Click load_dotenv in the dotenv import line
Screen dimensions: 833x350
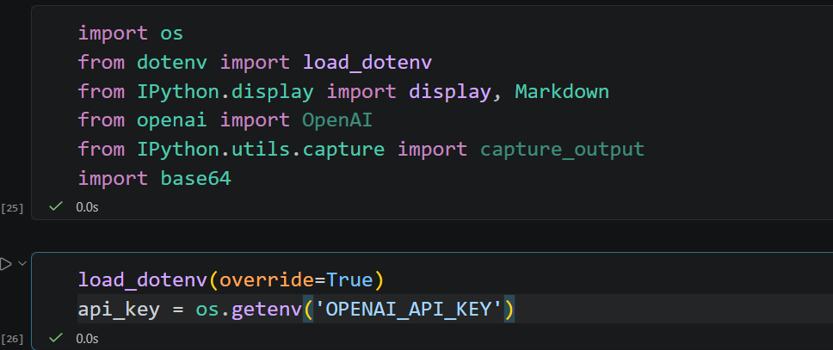(367, 63)
